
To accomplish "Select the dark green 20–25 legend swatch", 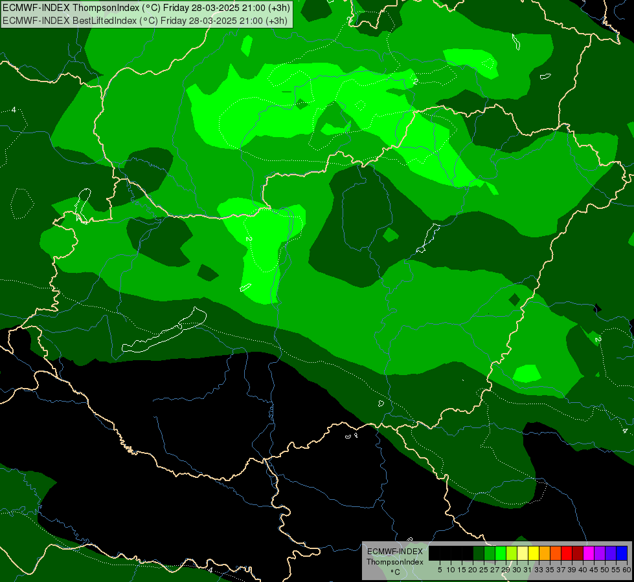I will point(479,554).
